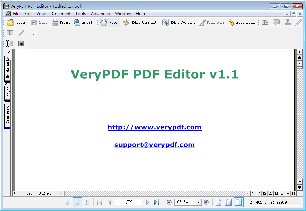Select the note comment speech bubble tool

click(x=276, y=22)
